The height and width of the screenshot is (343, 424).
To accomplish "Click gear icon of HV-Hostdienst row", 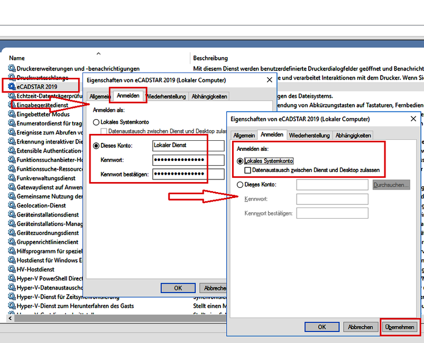I will click(12, 269).
